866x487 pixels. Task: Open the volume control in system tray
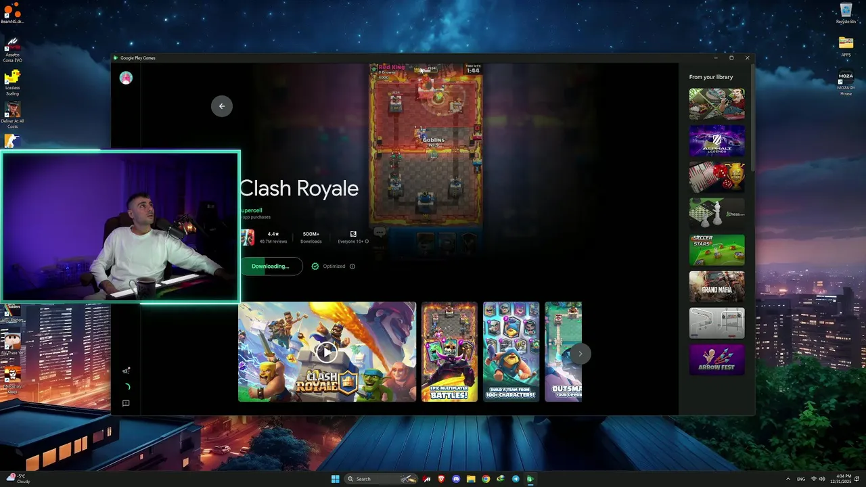click(822, 479)
